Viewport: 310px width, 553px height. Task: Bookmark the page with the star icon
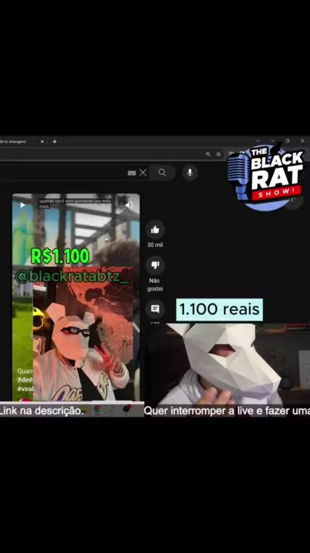coord(218,153)
